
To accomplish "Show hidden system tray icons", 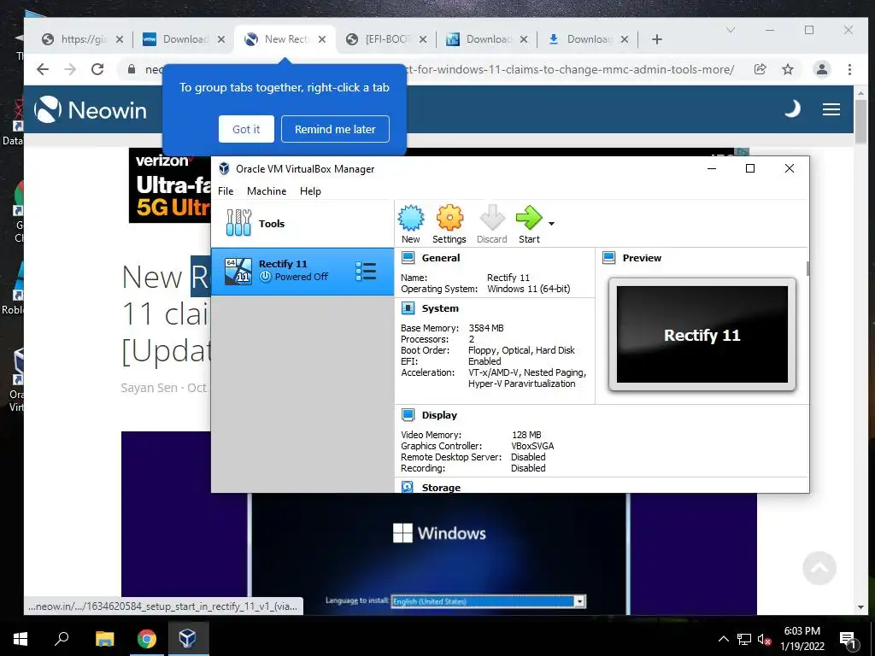I will (723, 639).
